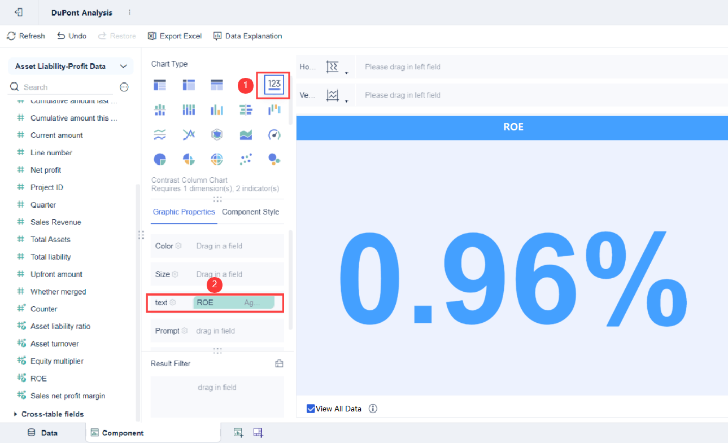The image size is (728, 443).
Task: Uncheck the View All Data checkbox
Action: [x=311, y=409]
